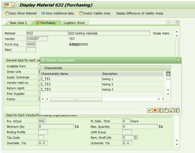
Task: Click Goto Other Material
Action: [21, 13]
